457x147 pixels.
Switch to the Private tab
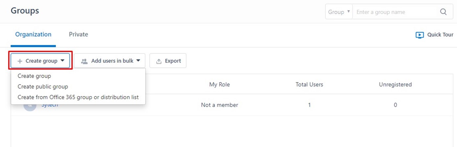79,34
